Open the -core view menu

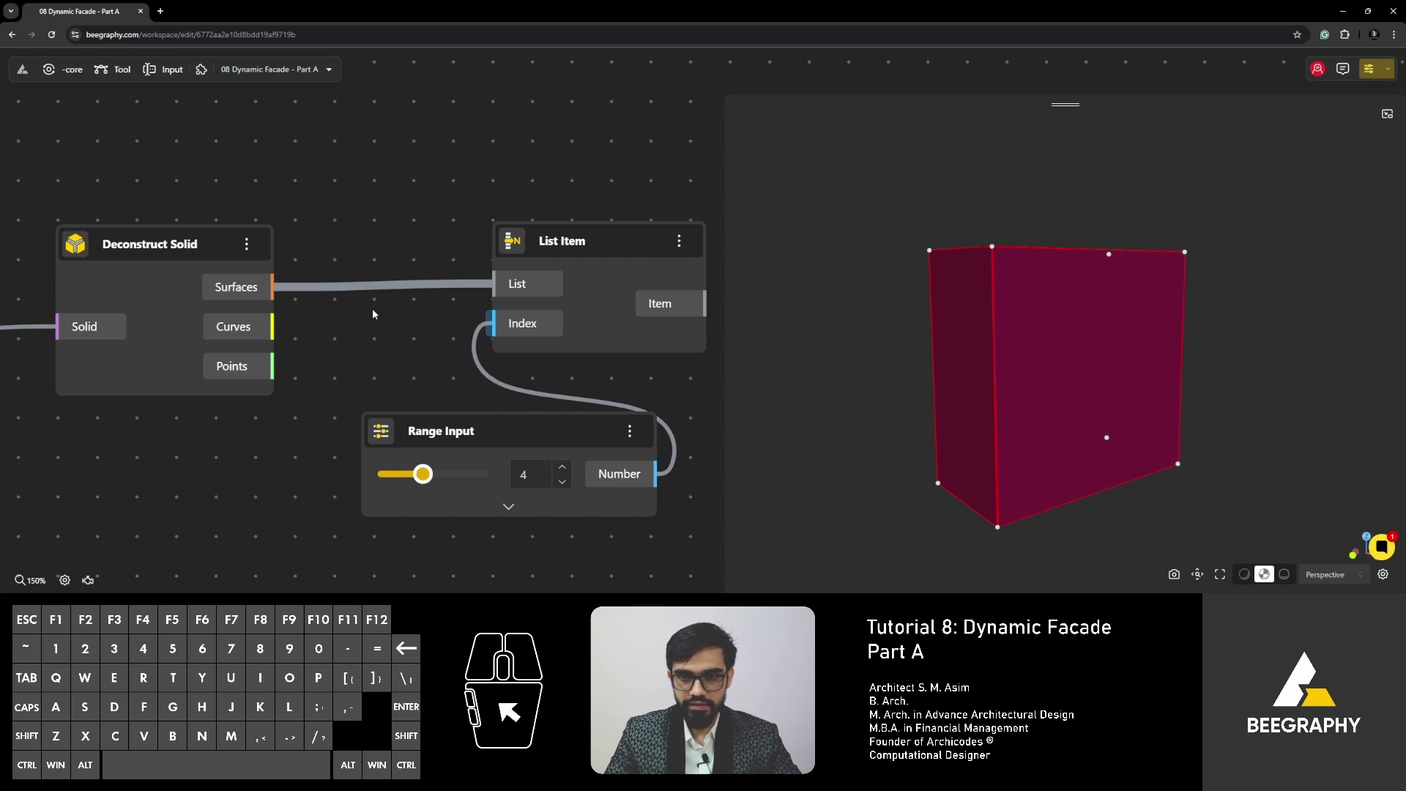pyautogui.click(x=63, y=70)
